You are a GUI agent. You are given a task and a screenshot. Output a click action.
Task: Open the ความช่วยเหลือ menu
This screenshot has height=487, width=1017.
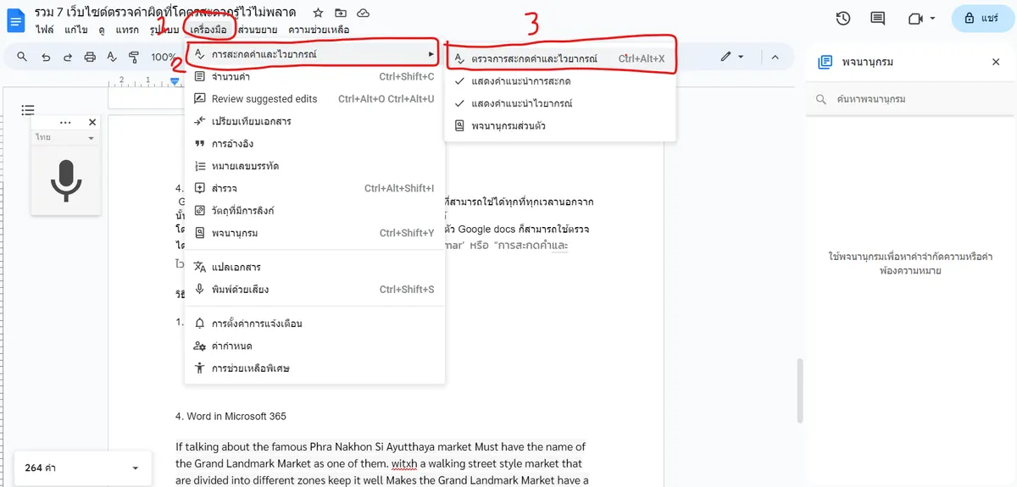(319, 30)
